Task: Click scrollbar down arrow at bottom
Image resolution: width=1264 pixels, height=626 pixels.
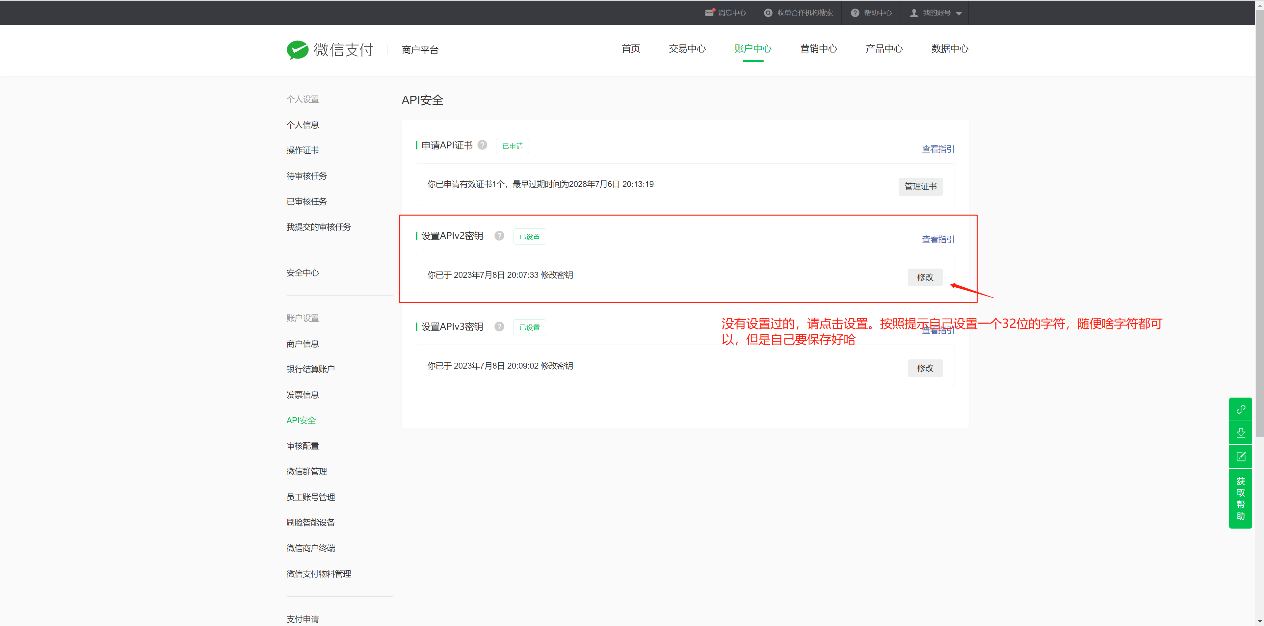Action: 1259,621
